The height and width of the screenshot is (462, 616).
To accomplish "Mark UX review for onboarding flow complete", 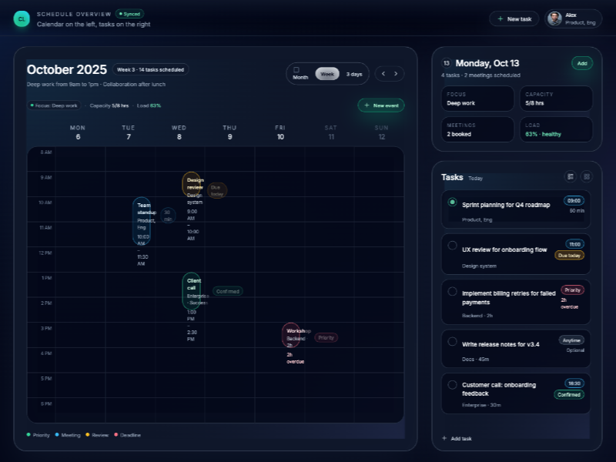I will point(452,246).
